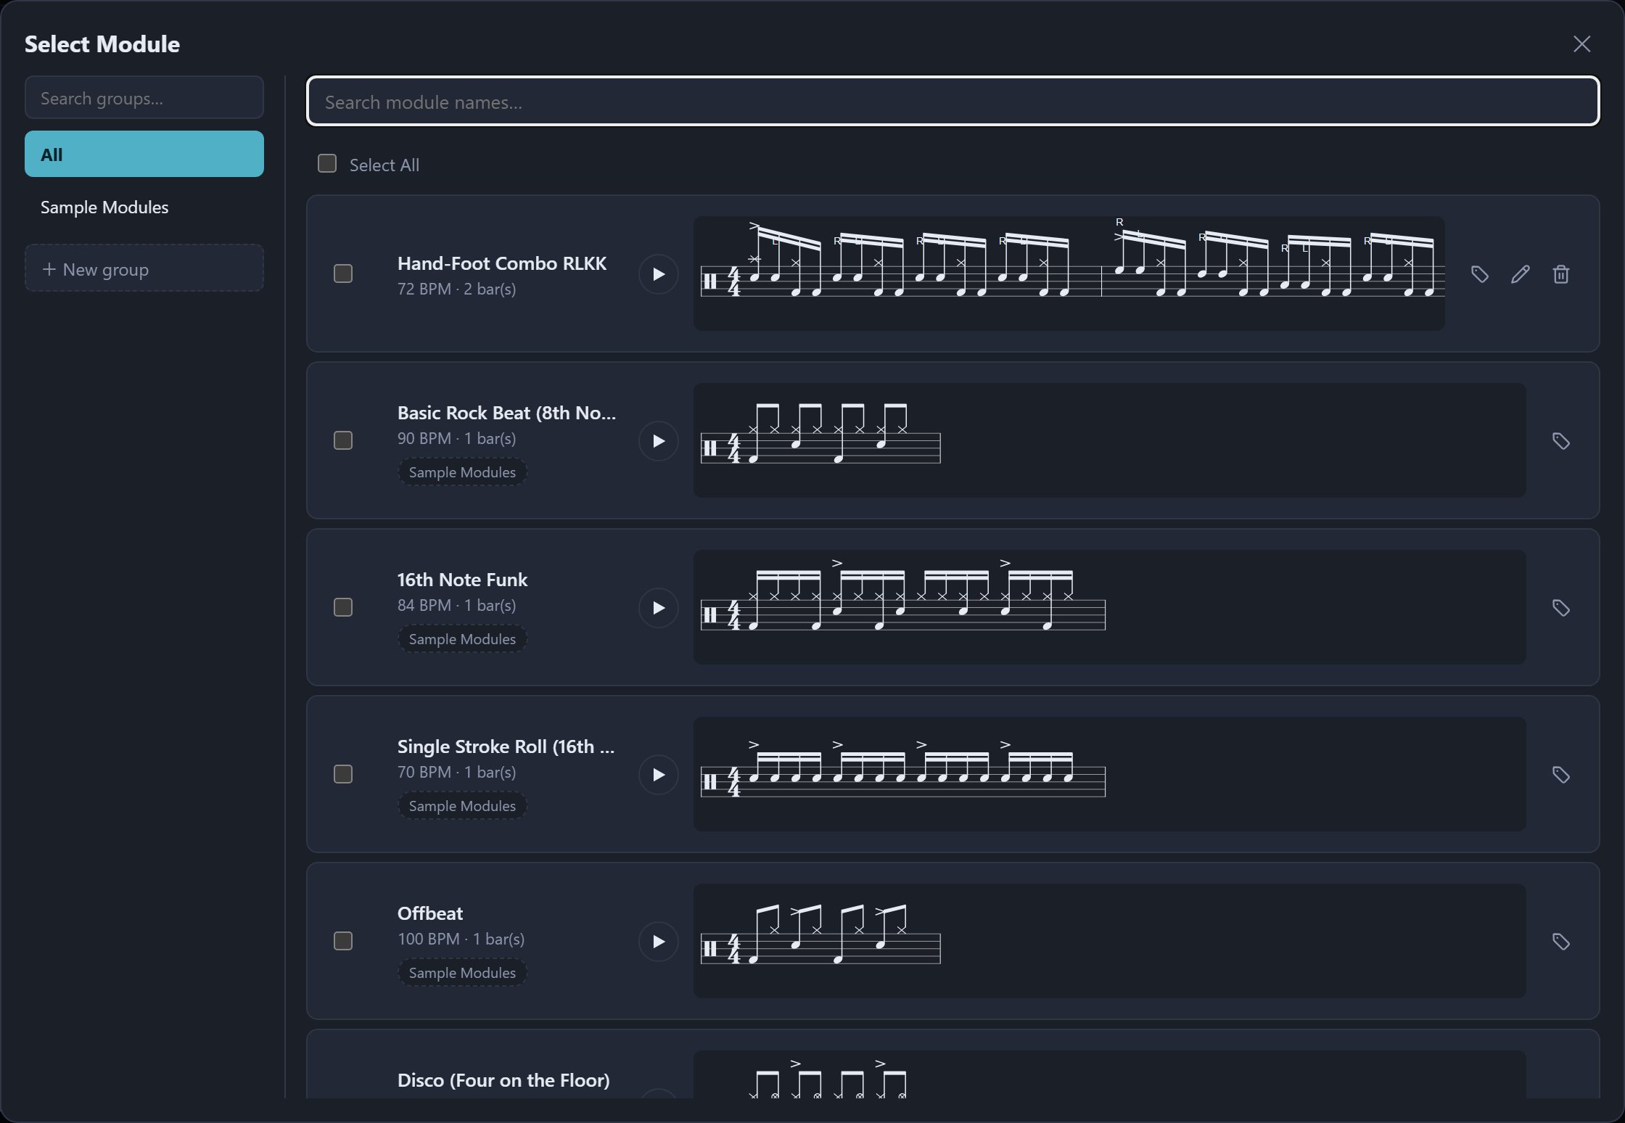Play the Basic Rock Beat preview

coord(658,441)
